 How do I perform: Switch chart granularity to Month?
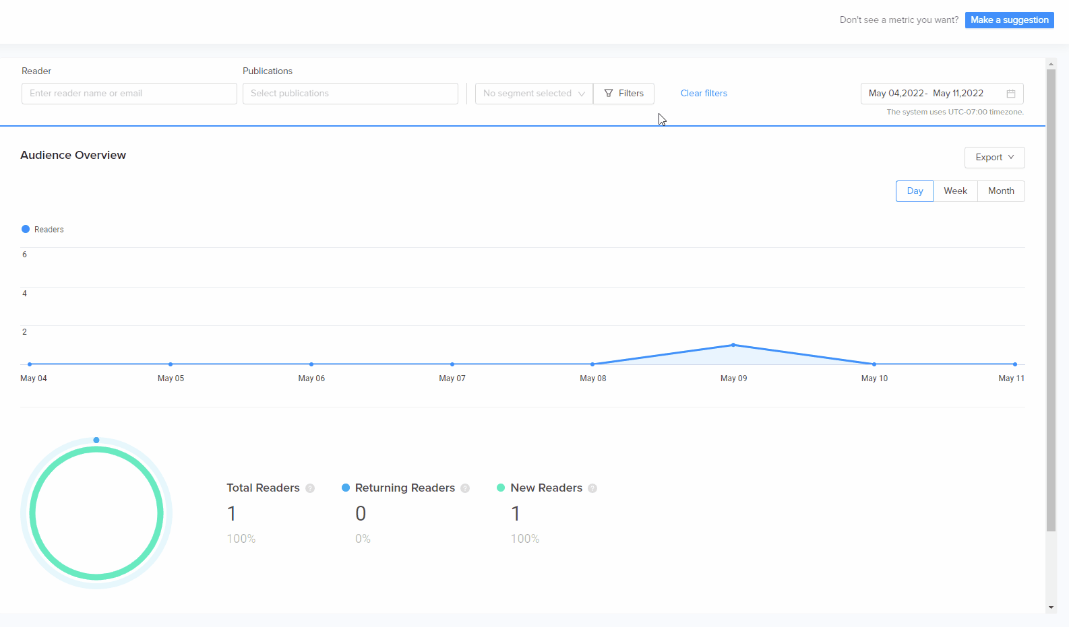(x=1001, y=191)
